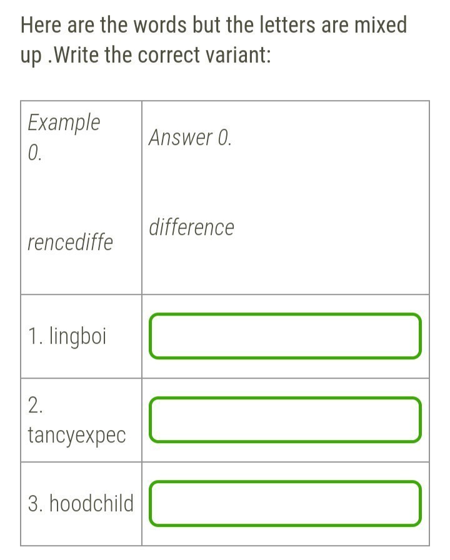This screenshot has width=450, height=560.
Task: Click the example word rencediffe
Action: [x=70, y=242]
